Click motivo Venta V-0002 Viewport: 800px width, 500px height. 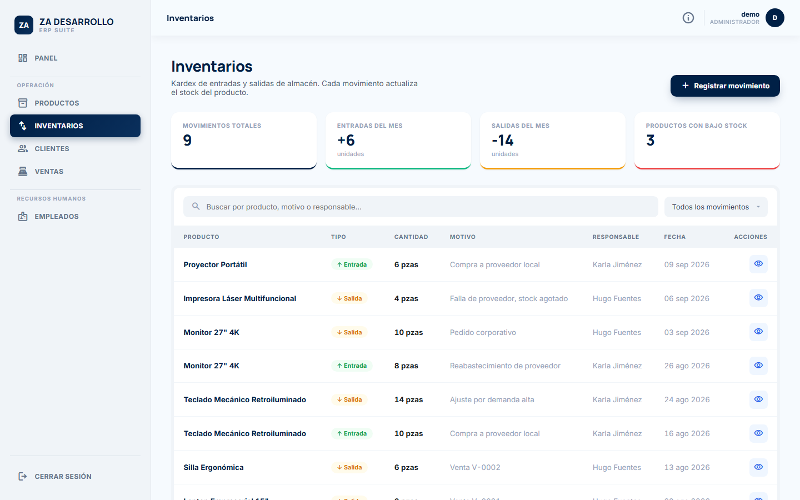[x=475, y=467]
